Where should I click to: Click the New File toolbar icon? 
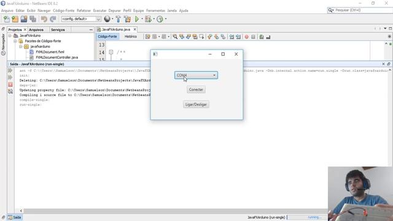pos(7,19)
